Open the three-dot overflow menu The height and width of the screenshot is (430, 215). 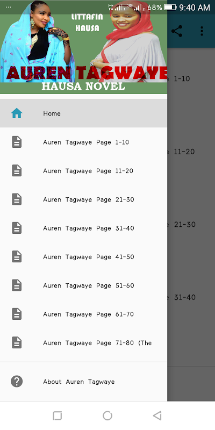point(202,31)
